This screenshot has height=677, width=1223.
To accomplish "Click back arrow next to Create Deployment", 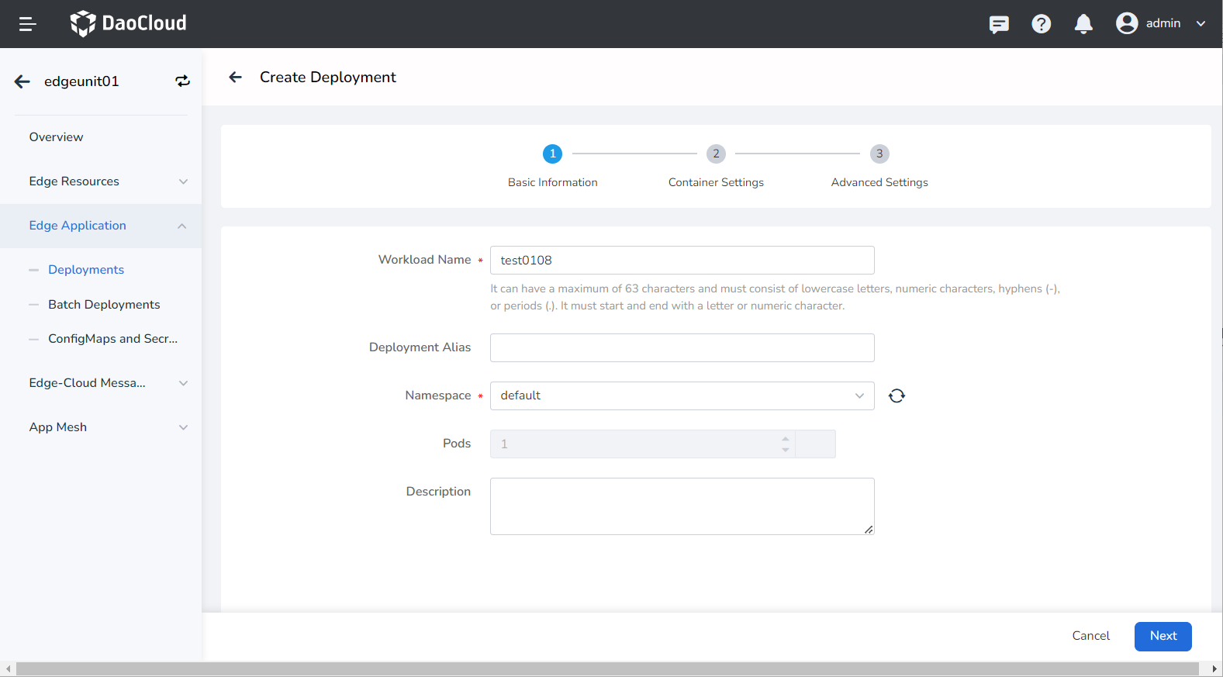I will [x=236, y=77].
